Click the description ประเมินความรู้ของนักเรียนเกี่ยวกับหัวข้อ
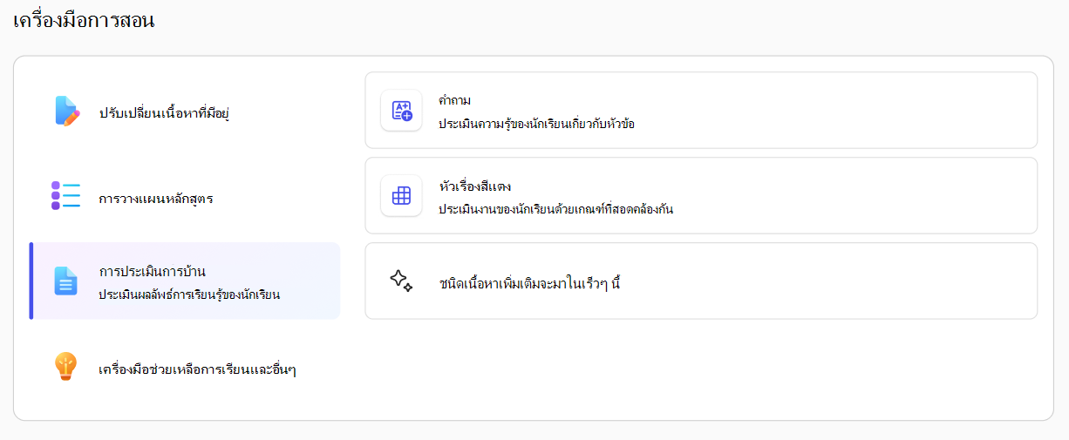The image size is (1069, 440). point(536,124)
